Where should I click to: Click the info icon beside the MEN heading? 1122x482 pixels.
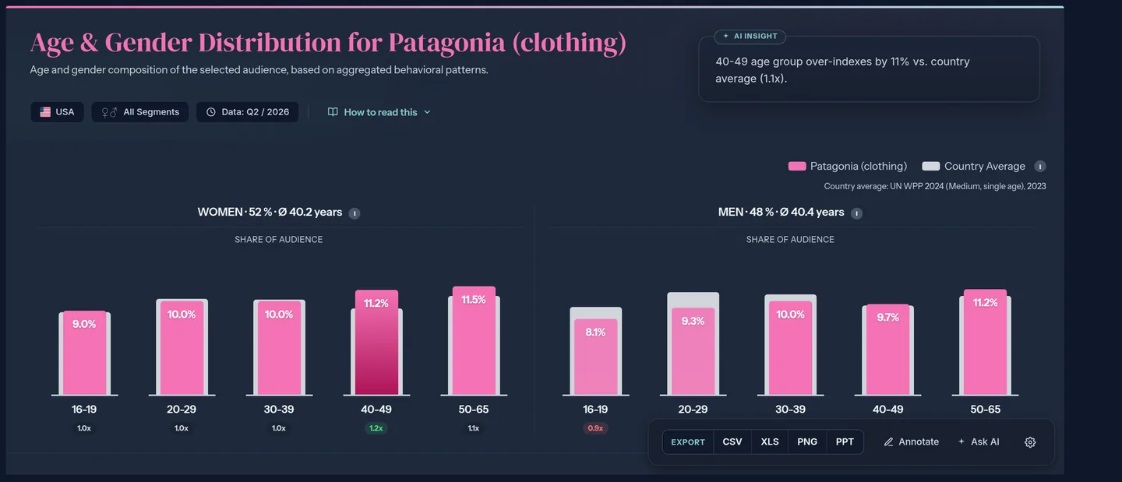coord(856,213)
